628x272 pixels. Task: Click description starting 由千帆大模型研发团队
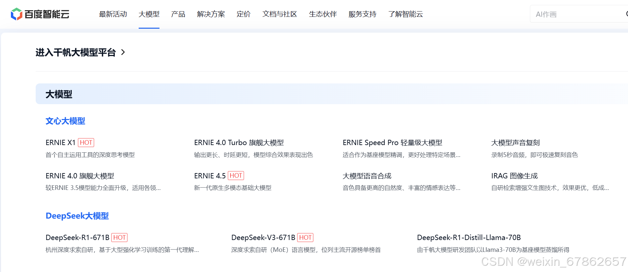pos(493,250)
